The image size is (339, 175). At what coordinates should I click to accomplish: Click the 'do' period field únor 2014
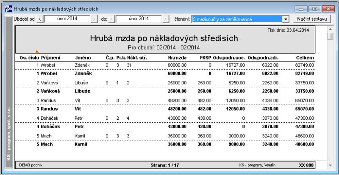(139, 19)
